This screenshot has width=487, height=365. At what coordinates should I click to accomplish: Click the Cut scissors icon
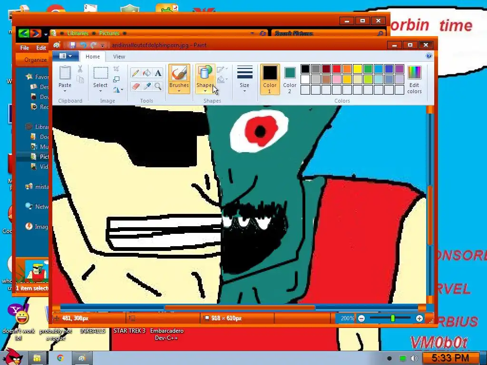coord(80,69)
